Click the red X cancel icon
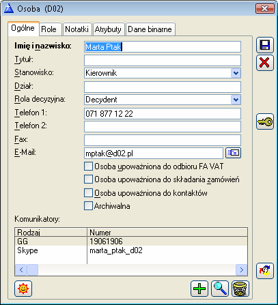This screenshot has width=278, height=305. pyautogui.click(x=265, y=63)
